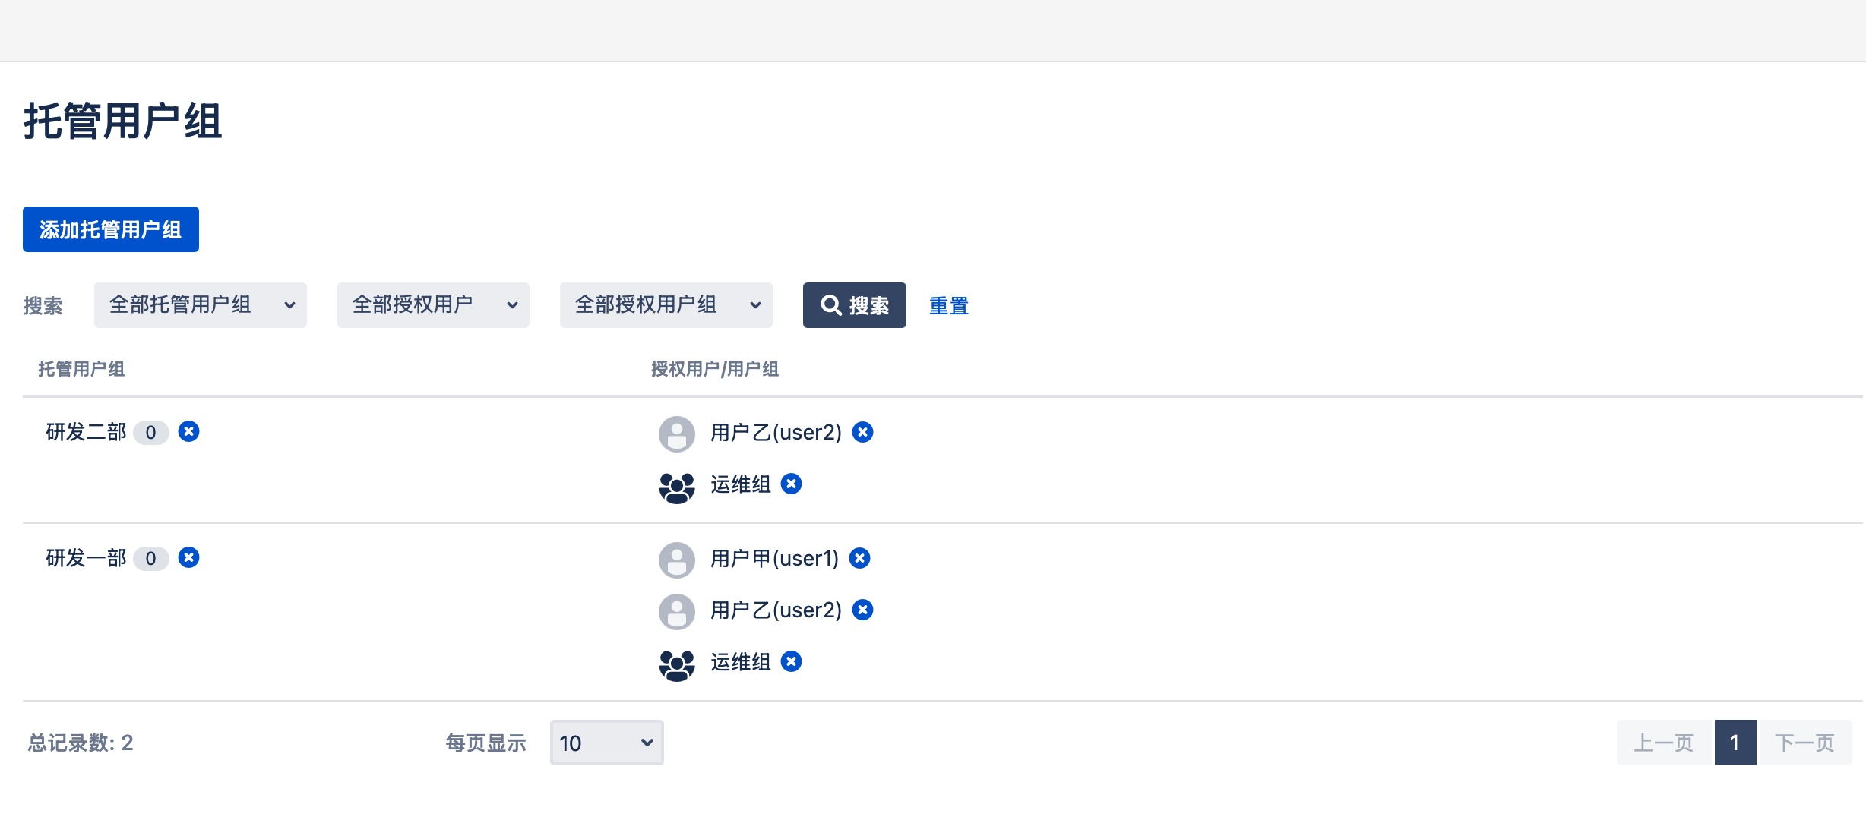Remove 运维组 from 研发一部 row
Screen dimensions: 1866x820
click(791, 661)
